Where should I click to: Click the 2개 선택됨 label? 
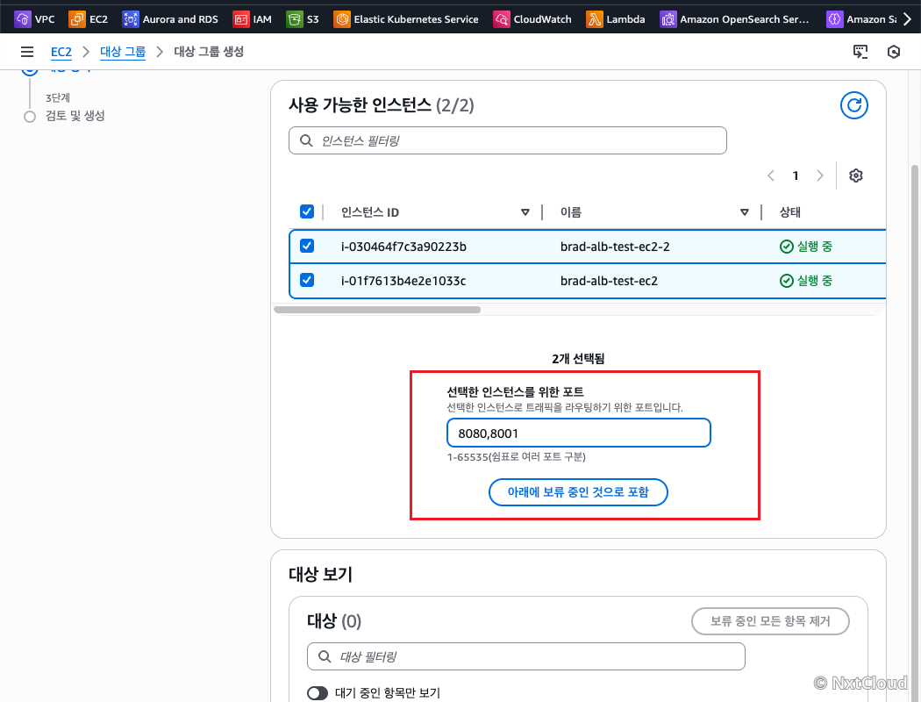(578, 358)
